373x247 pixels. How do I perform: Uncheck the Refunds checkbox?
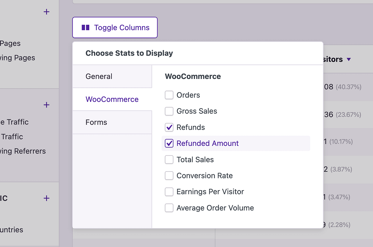tap(169, 127)
